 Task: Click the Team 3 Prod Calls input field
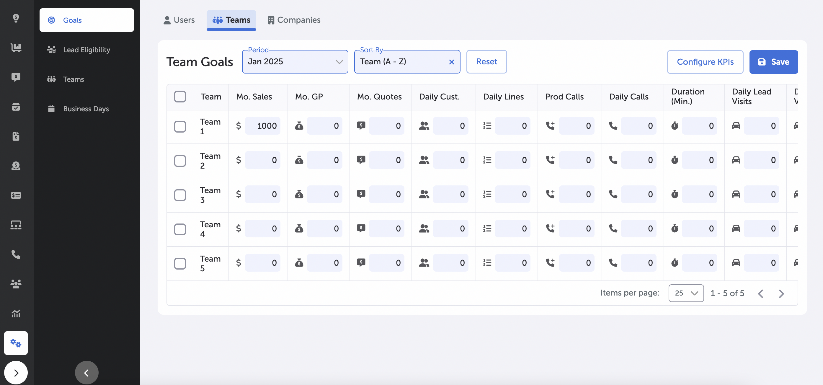(x=577, y=194)
